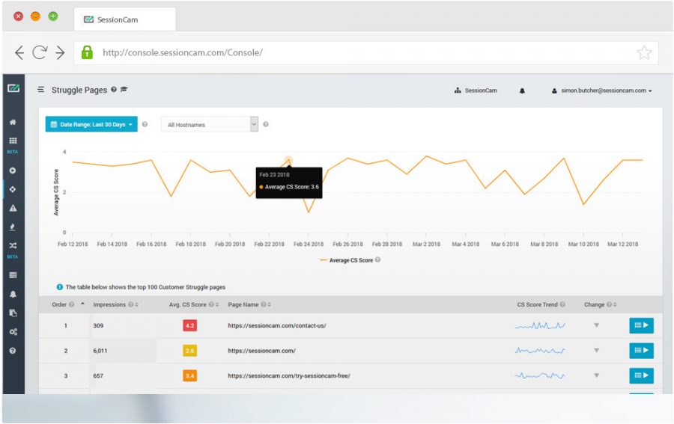
Task: Open the settings gears icon in sidebar
Action: (13, 332)
